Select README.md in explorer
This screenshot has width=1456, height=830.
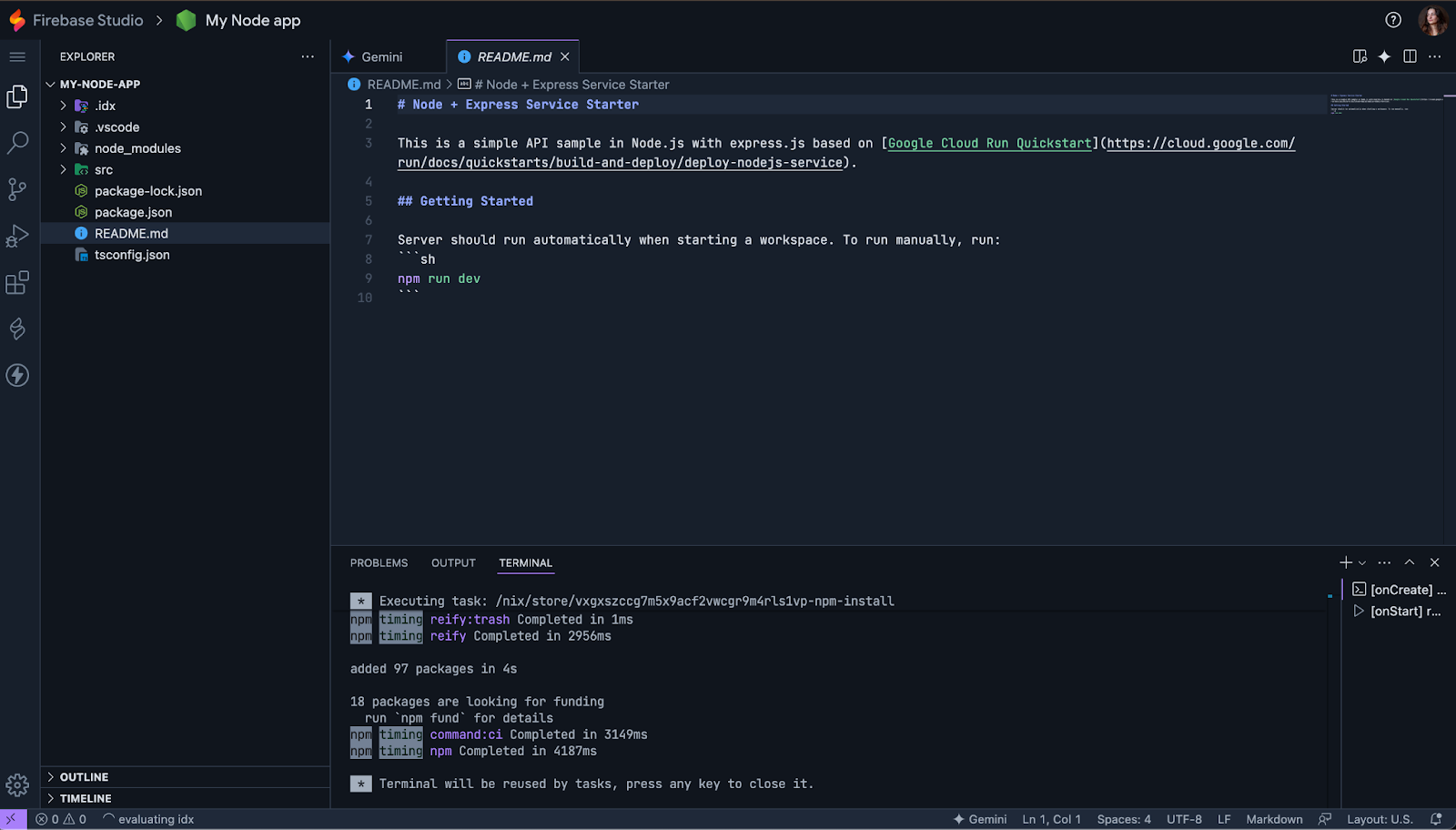click(x=185, y=234)
